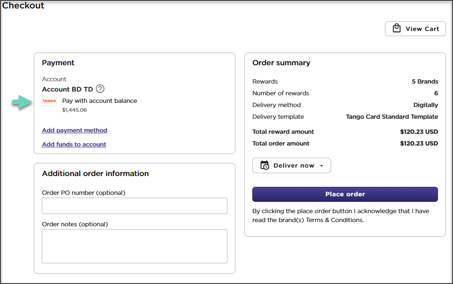Screen dimensions: 453x284
Task: Click the Terms & Conditions acknowledgement text
Action: coord(340,215)
